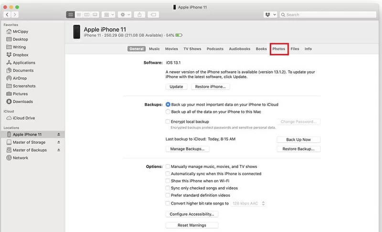Open the Dropbox toolbar dropdown

pos(270,15)
